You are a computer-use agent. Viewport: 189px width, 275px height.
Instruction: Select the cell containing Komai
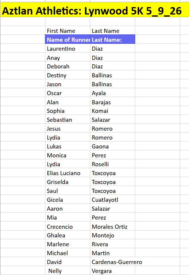tap(113, 111)
